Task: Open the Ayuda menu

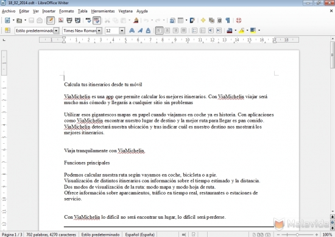Action: (x=142, y=11)
